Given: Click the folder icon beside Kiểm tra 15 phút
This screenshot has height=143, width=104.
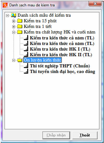Looking at the screenshot, I should (x=20, y=21).
